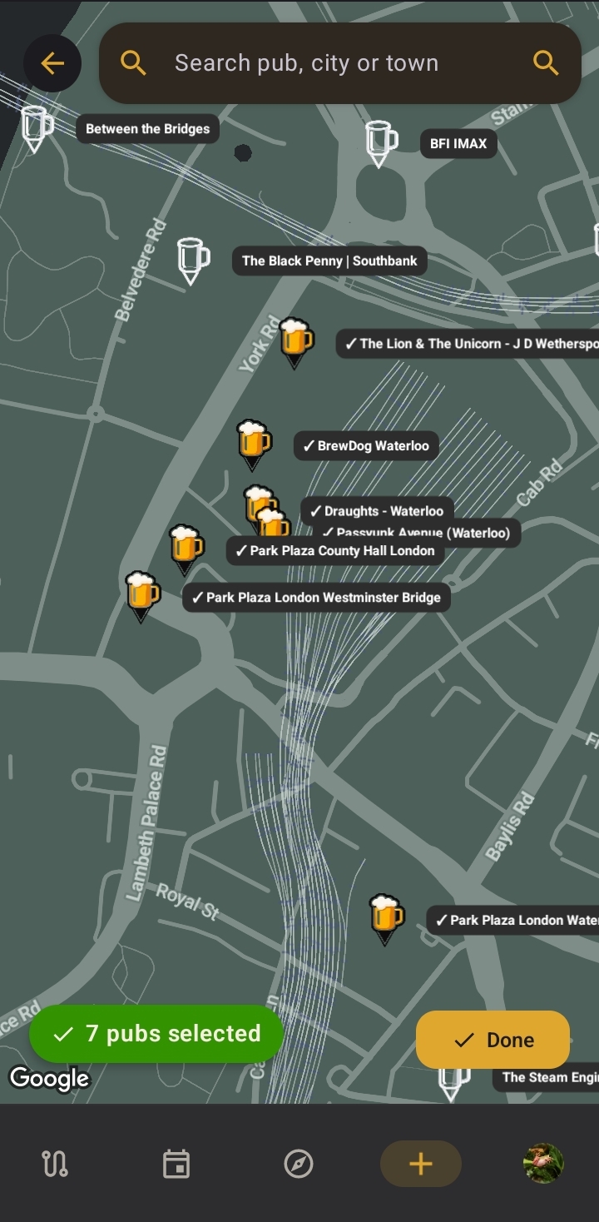Deselect Park Plaza Westminster Bridge beer marker
This screenshot has width=599, height=1222.
tap(142, 596)
